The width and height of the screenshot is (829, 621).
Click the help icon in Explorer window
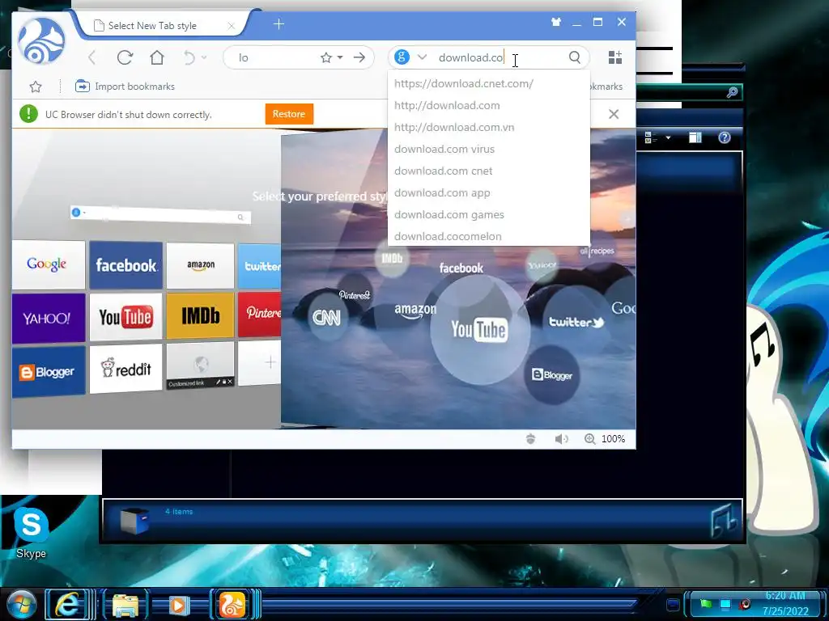(725, 137)
